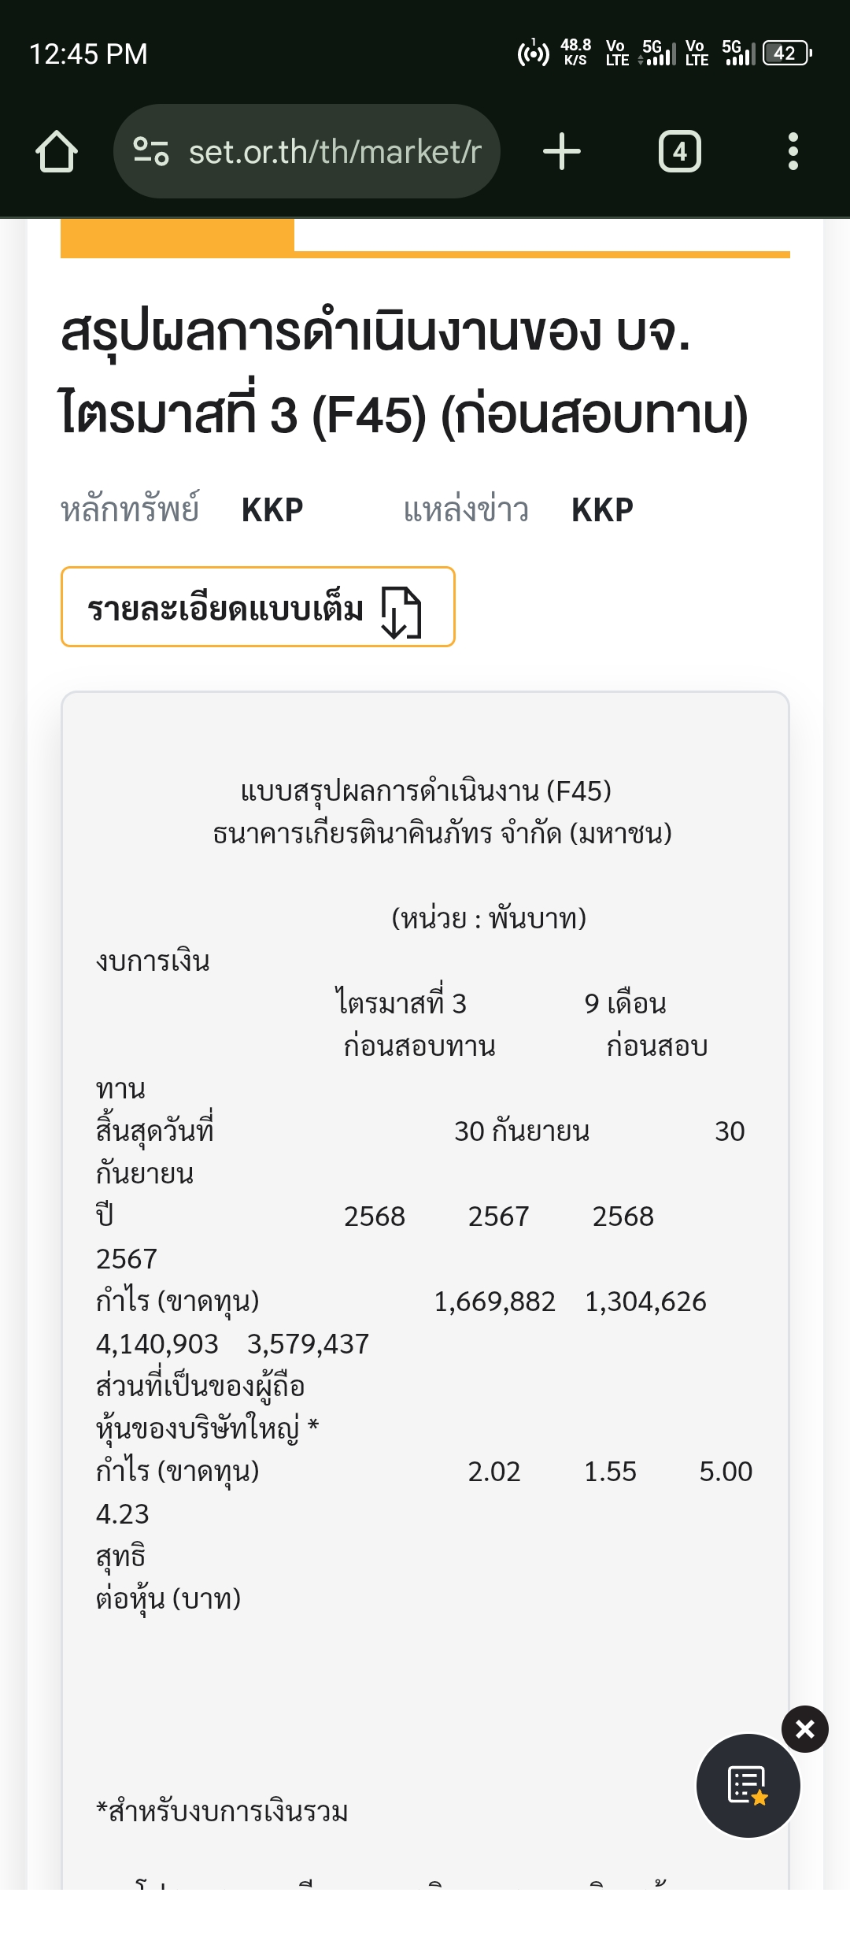
Task: Open the tab switcher showing 4 tabs
Action: [x=679, y=151]
